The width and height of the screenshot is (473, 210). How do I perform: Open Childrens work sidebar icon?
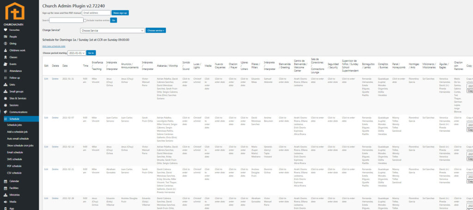[x=5, y=50]
